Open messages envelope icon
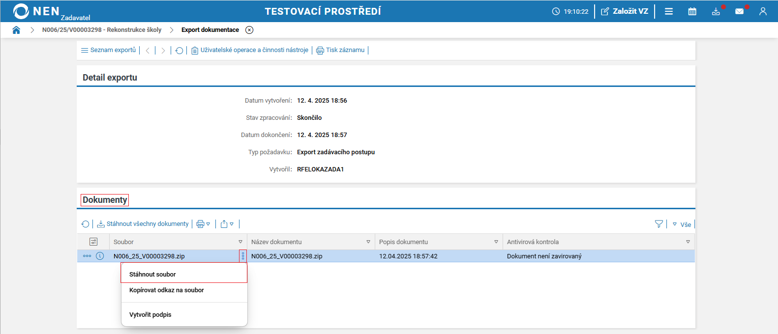This screenshot has width=778, height=334. tap(740, 11)
